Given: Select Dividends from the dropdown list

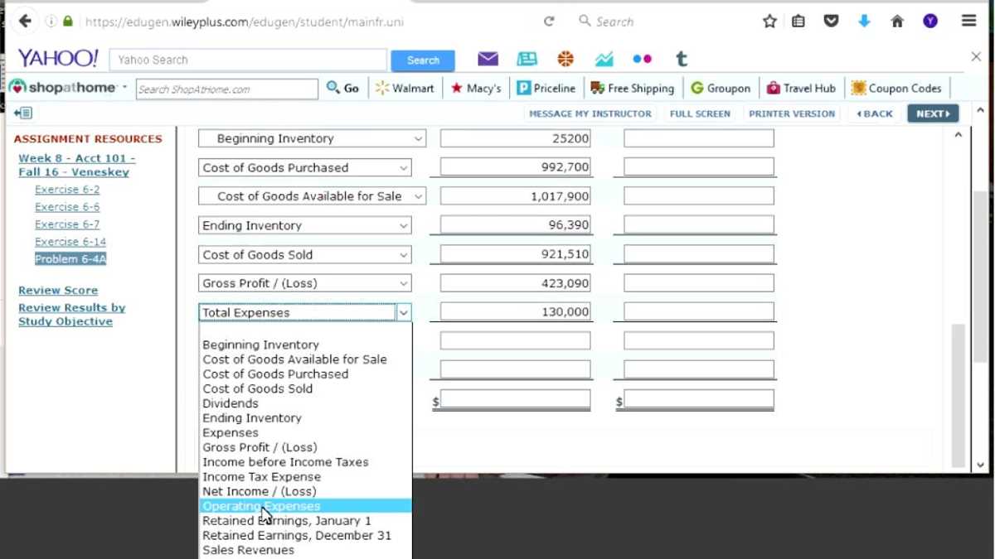Looking at the screenshot, I should click(305, 403).
